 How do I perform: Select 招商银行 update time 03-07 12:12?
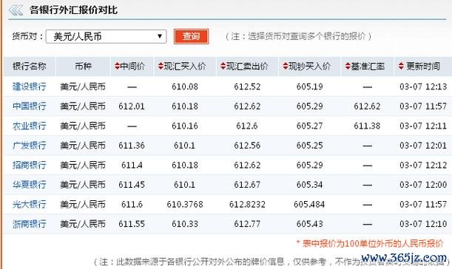[423, 166]
